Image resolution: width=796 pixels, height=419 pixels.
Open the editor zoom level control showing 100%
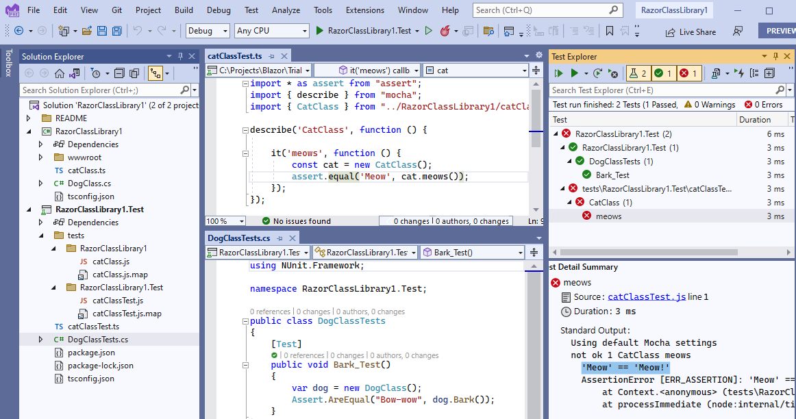coord(225,220)
